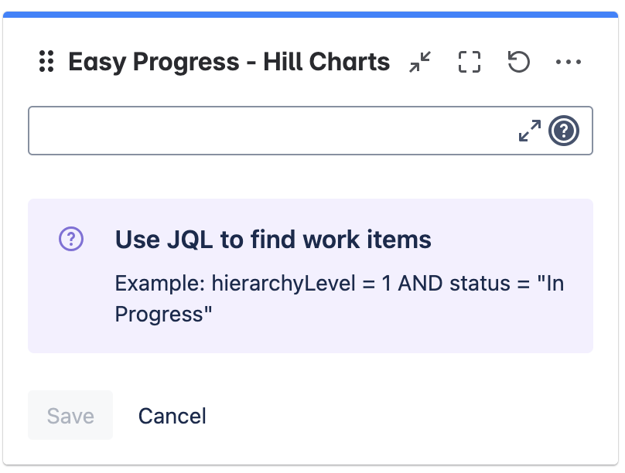Minimize the Easy Progress gadget
This screenshot has width=625, height=473.
pos(420,62)
